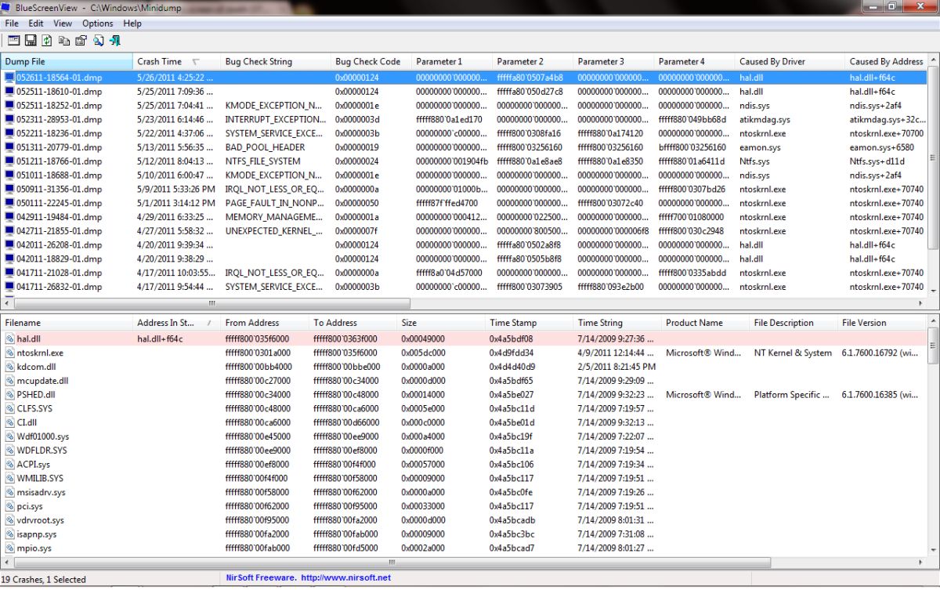
Task: Open the View menu
Action: 63,24
